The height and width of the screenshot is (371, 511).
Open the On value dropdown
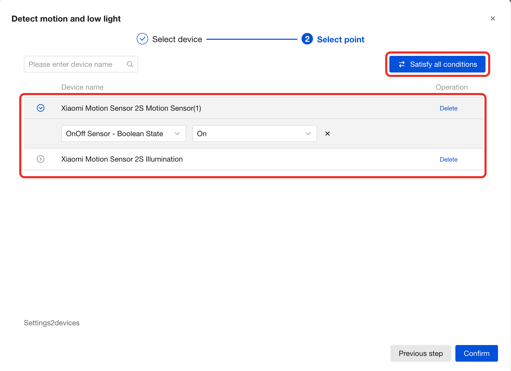point(254,134)
